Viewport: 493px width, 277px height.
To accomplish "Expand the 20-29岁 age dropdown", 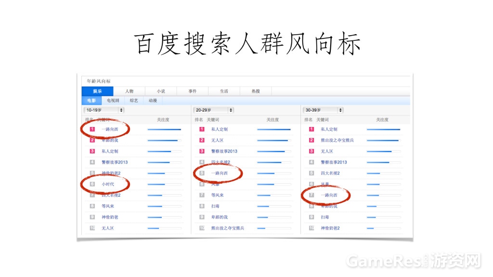I will coord(213,110).
